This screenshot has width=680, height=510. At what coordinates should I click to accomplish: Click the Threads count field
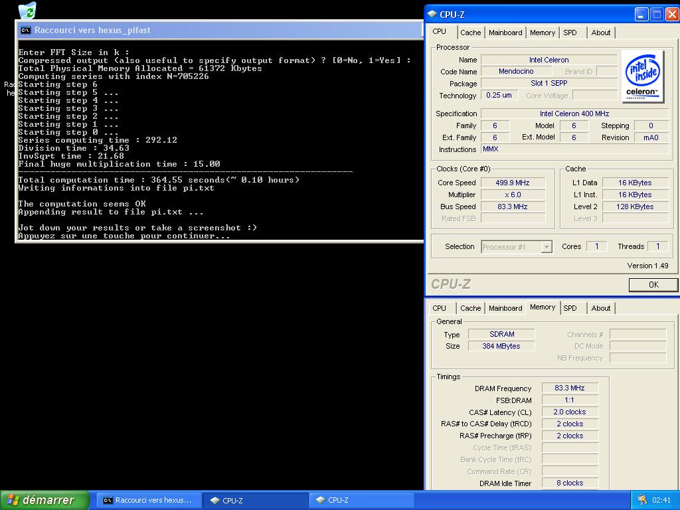pyautogui.click(x=658, y=246)
